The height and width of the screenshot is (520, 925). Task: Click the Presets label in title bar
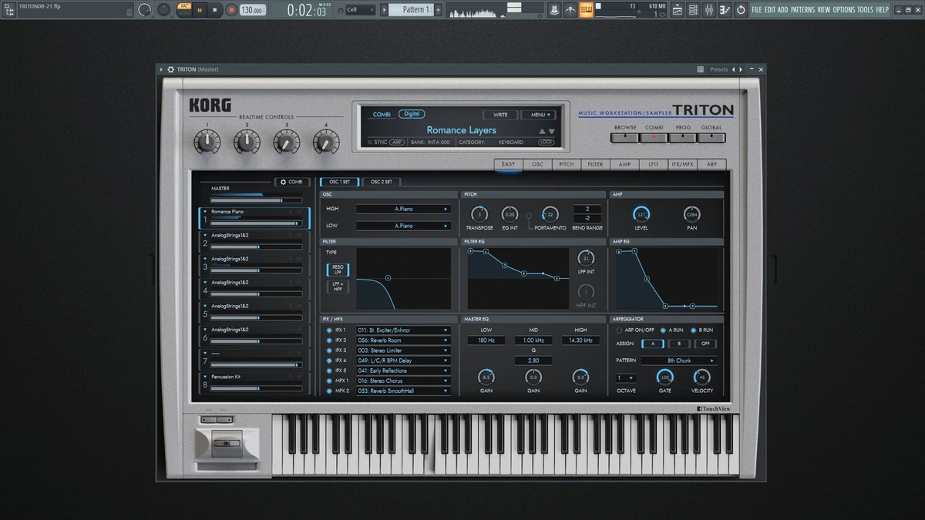tap(718, 69)
